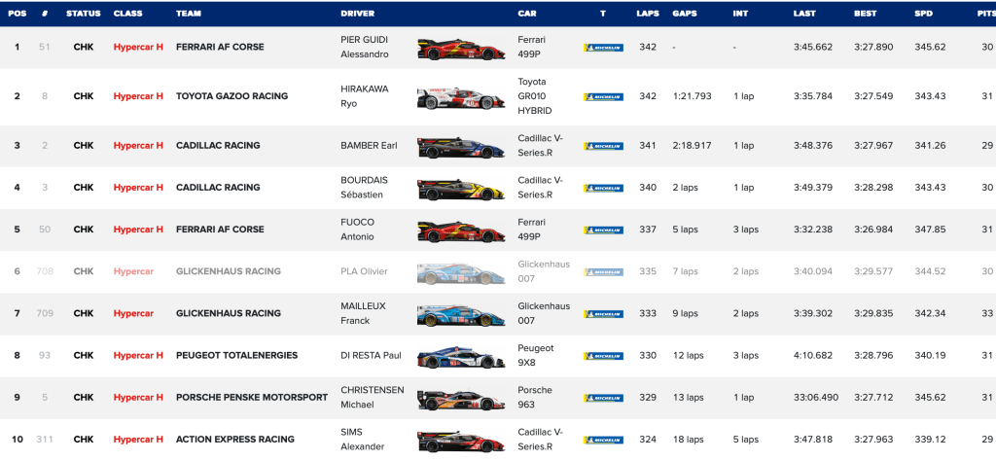Screen dimensions: 996x461
Task: Sort by the CLASS column header
Action: pyautogui.click(x=127, y=14)
